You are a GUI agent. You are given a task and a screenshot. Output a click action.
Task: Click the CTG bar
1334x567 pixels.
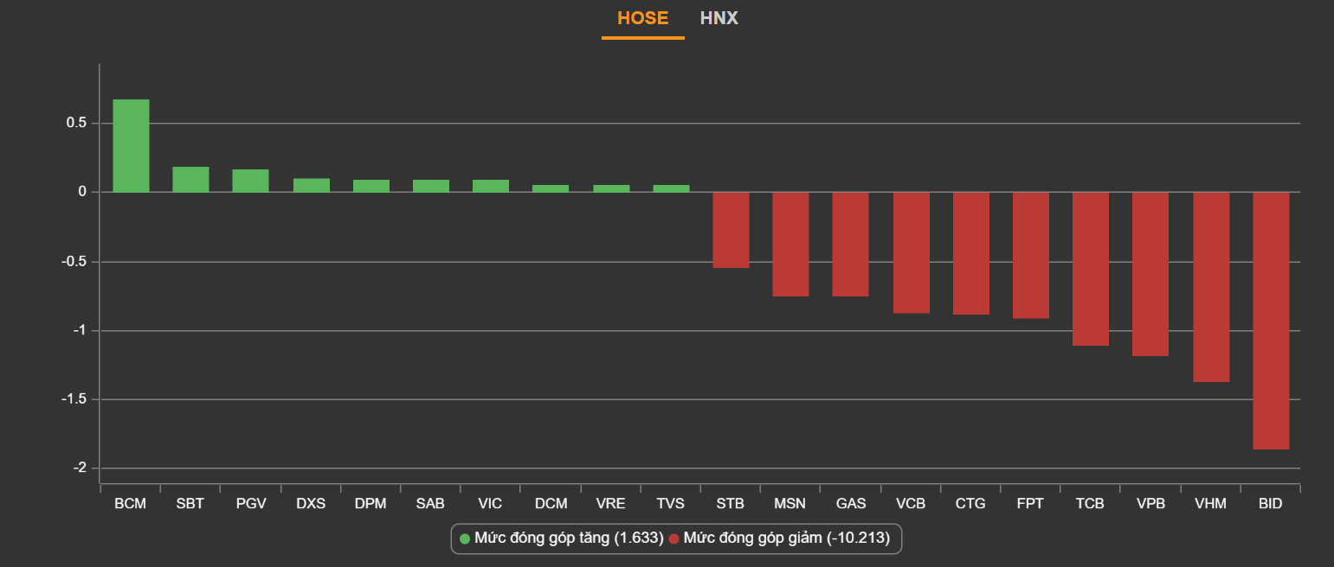[x=971, y=252]
